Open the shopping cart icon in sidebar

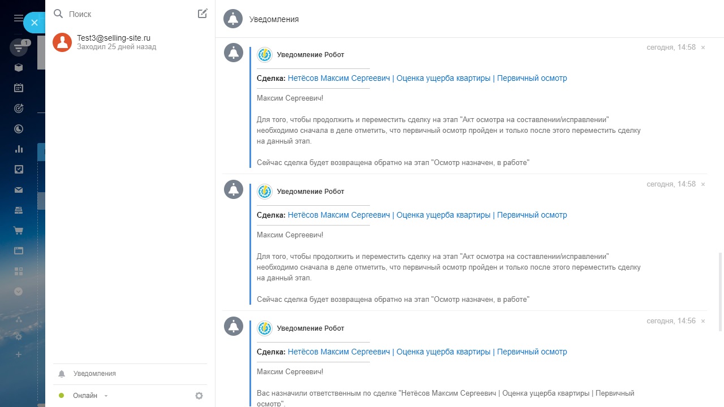pos(19,231)
